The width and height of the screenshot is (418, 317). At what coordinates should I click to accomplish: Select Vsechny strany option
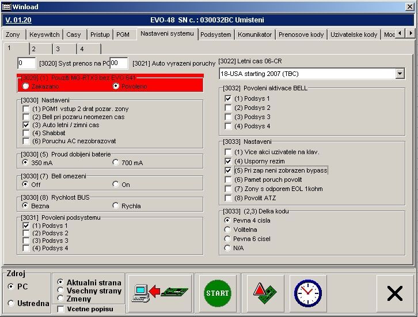(61, 291)
